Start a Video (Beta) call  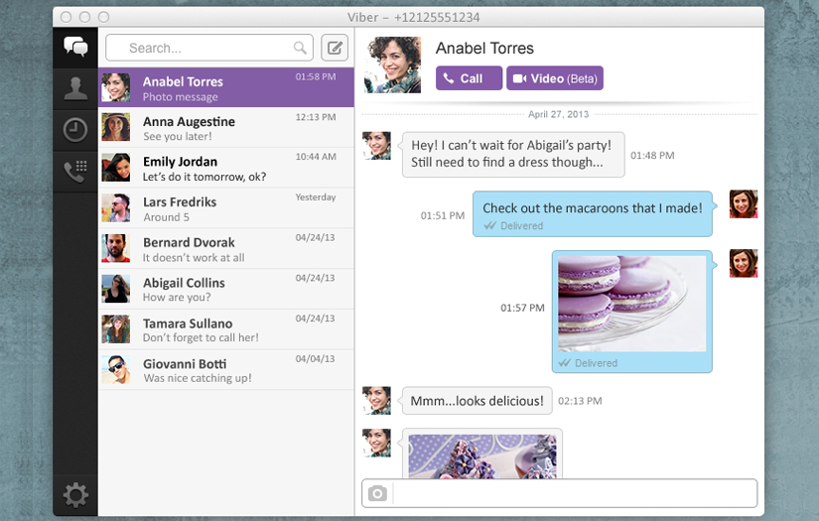click(555, 78)
